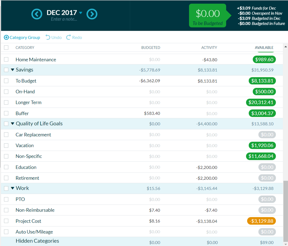Click the Home Maintenance activity -$43.80
288x246 pixels.
coord(209,60)
